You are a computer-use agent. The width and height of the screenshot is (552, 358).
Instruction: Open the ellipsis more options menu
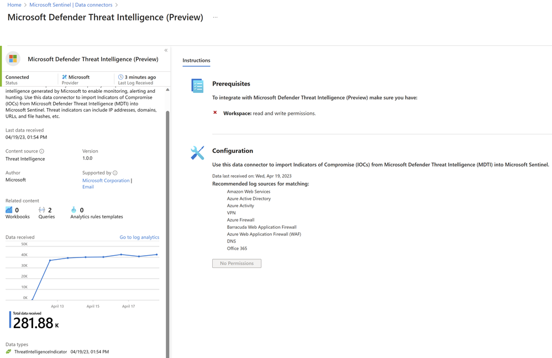click(x=215, y=17)
